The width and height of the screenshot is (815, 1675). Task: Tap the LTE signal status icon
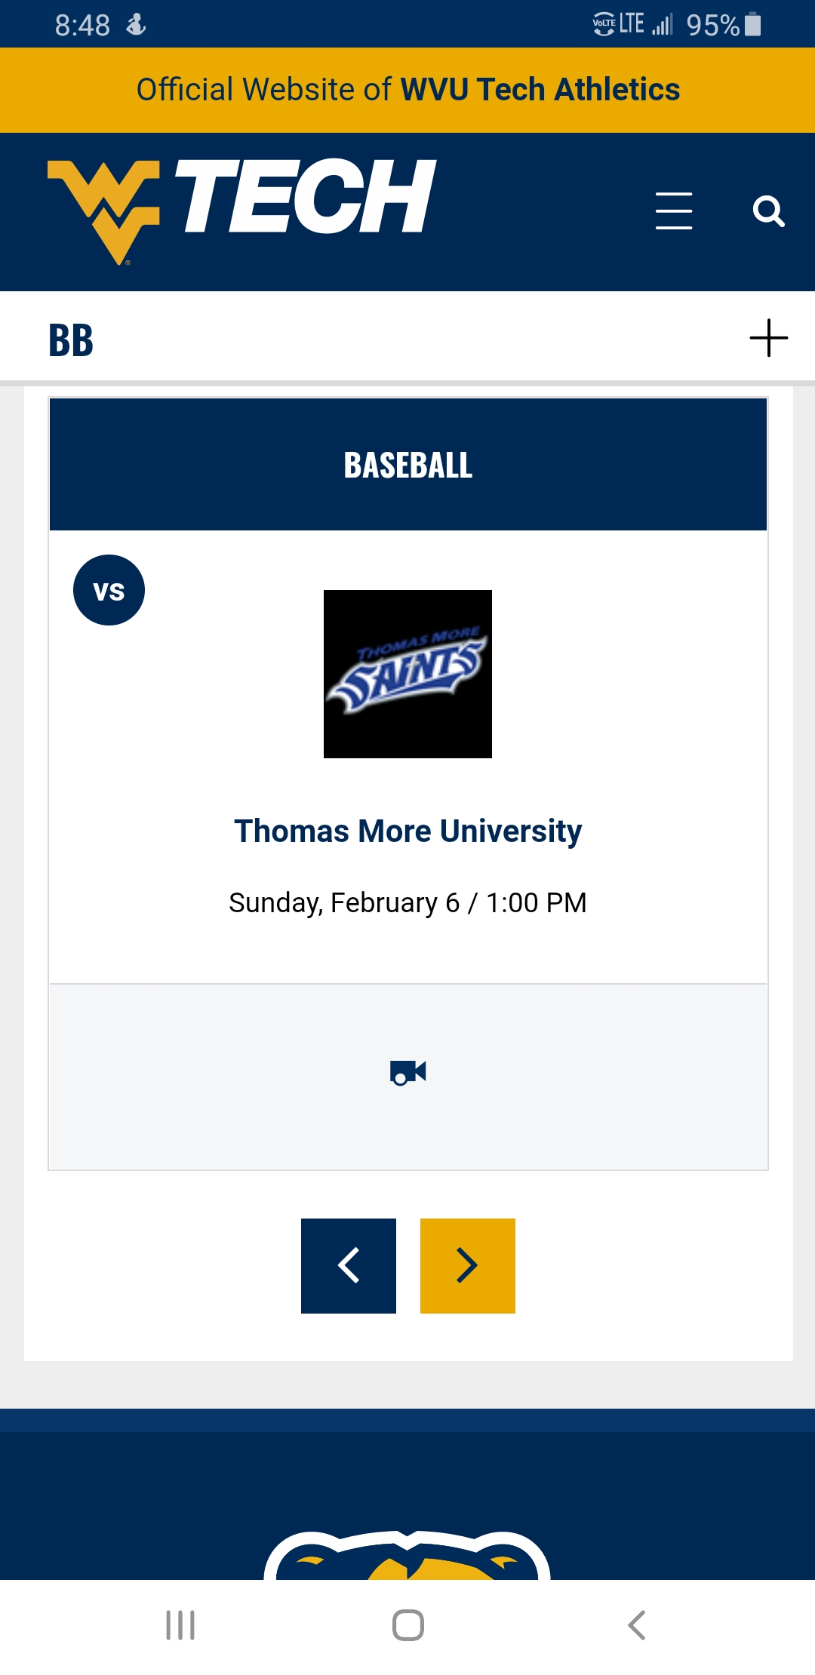[632, 24]
